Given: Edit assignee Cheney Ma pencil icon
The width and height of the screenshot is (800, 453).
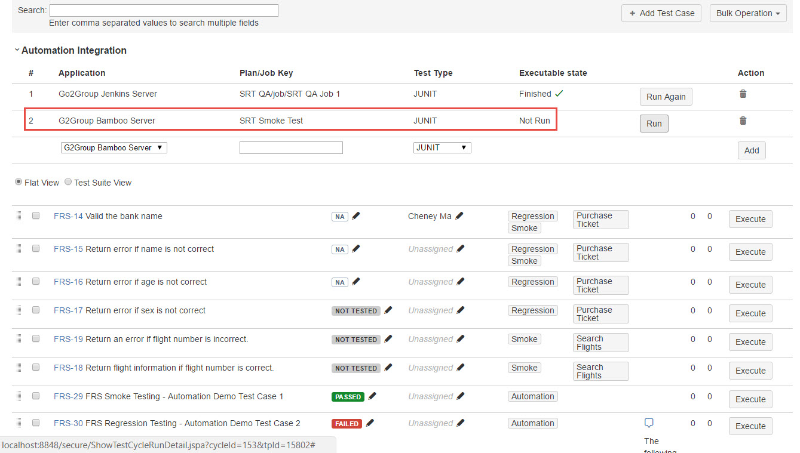Looking at the screenshot, I should click(x=459, y=216).
